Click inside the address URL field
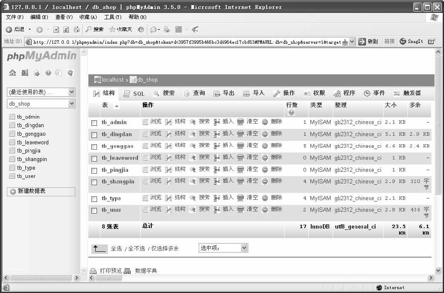 pyautogui.click(x=187, y=42)
